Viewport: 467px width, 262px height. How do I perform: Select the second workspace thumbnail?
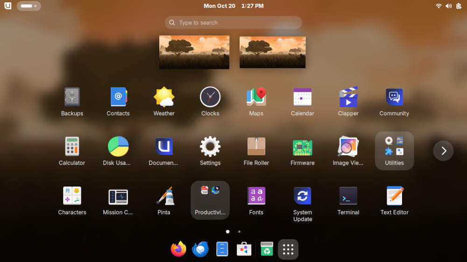[x=272, y=52]
